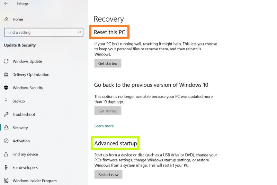Open the Learn more link
The height and width of the screenshot is (185, 277).
[x=104, y=126]
